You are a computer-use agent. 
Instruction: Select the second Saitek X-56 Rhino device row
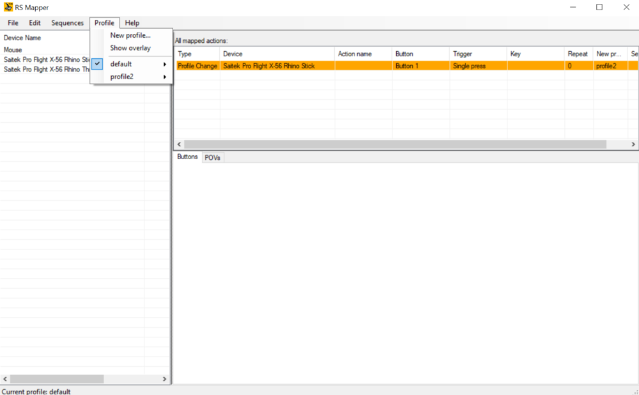[47, 70]
